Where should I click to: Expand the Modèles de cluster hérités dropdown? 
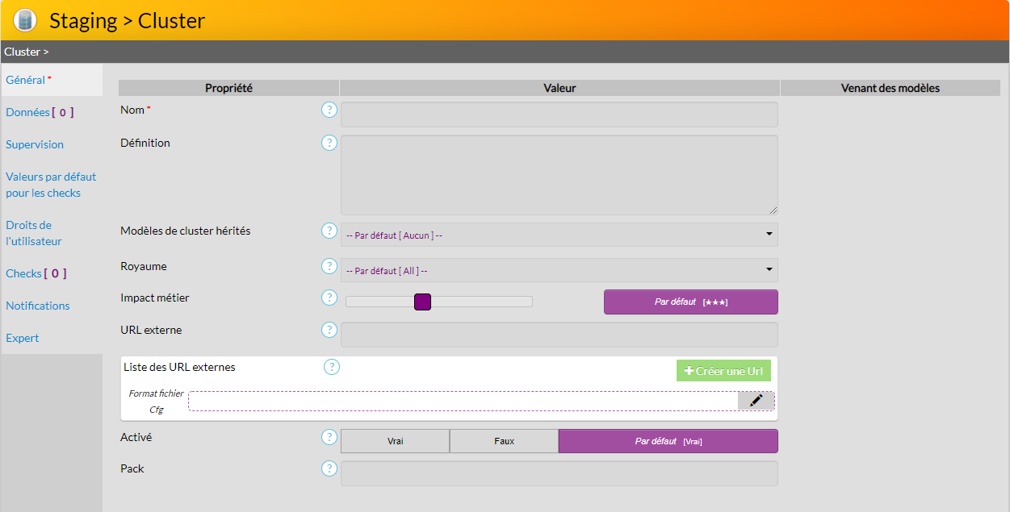(x=559, y=235)
